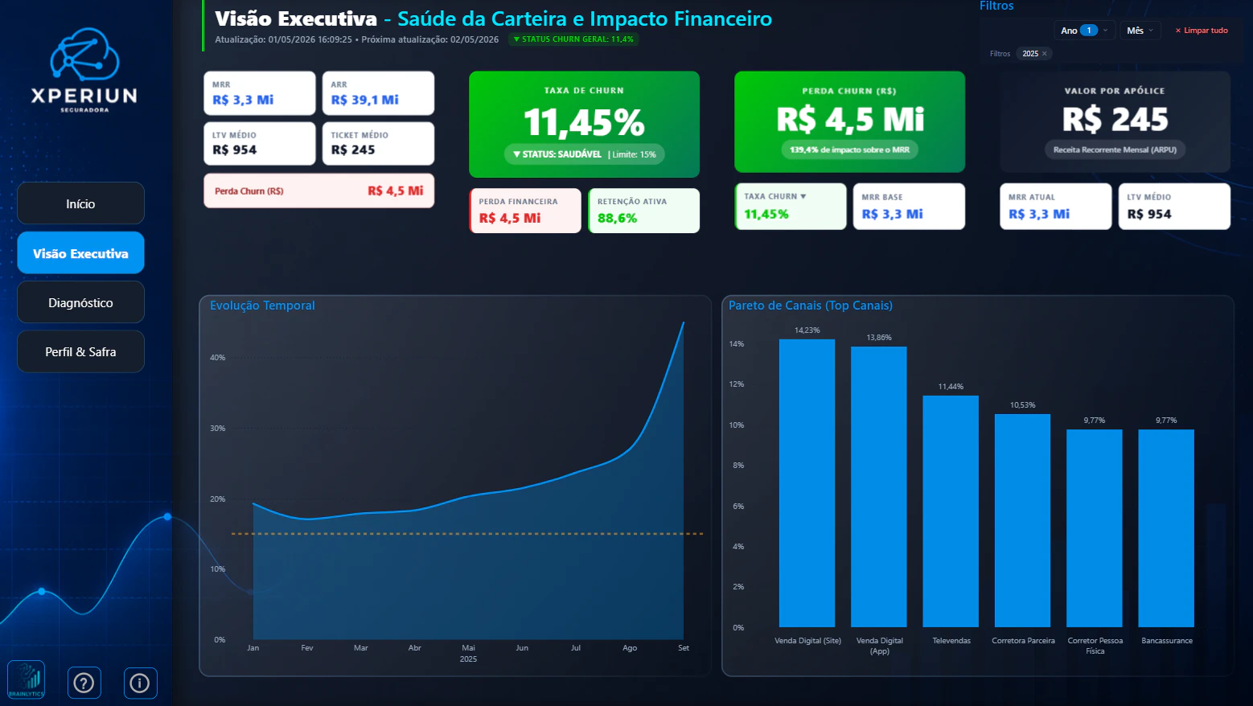Click the Corretor Pessoa Física bar

[x=1095, y=528]
